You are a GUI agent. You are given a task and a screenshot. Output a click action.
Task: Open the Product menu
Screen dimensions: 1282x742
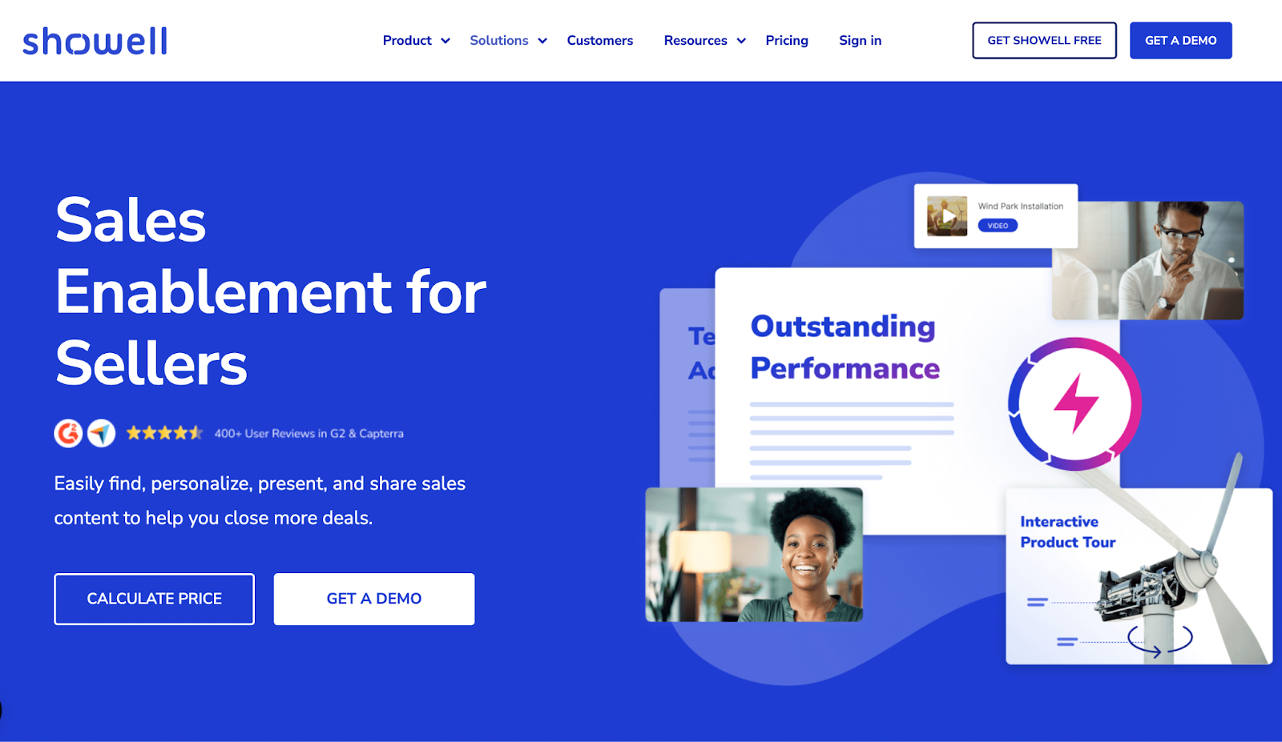tap(407, 41)
